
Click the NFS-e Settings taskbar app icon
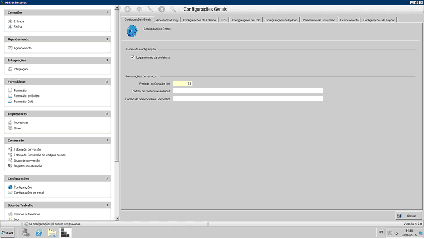click(x=65, y=233)
